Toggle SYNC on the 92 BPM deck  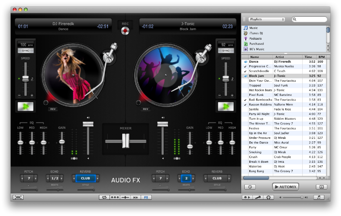226,51
